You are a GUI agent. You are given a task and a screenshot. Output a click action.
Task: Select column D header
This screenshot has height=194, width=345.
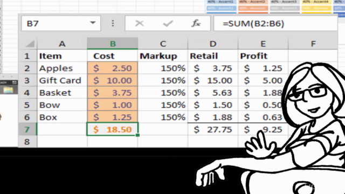point(213,44)
